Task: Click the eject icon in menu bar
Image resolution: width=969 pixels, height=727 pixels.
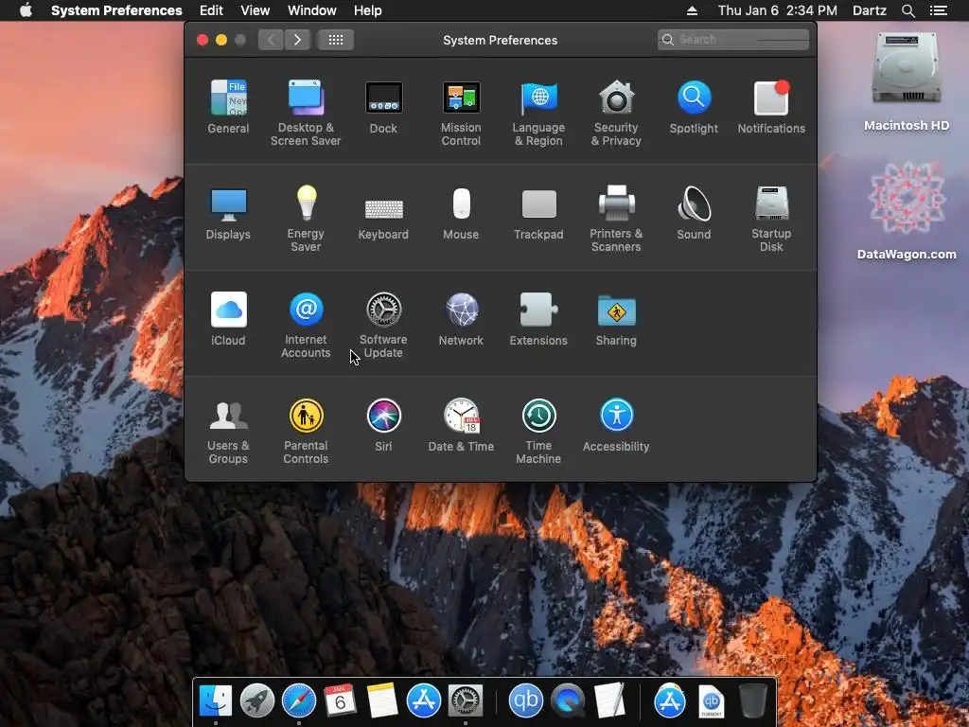Action: point(692,10)
